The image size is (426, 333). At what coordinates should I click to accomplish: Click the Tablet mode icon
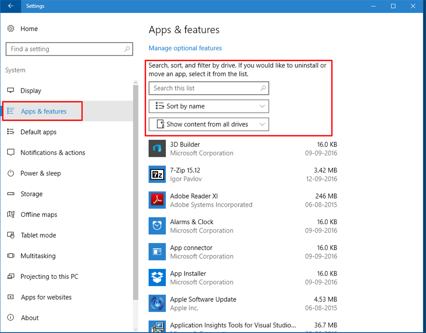(11, 235)
